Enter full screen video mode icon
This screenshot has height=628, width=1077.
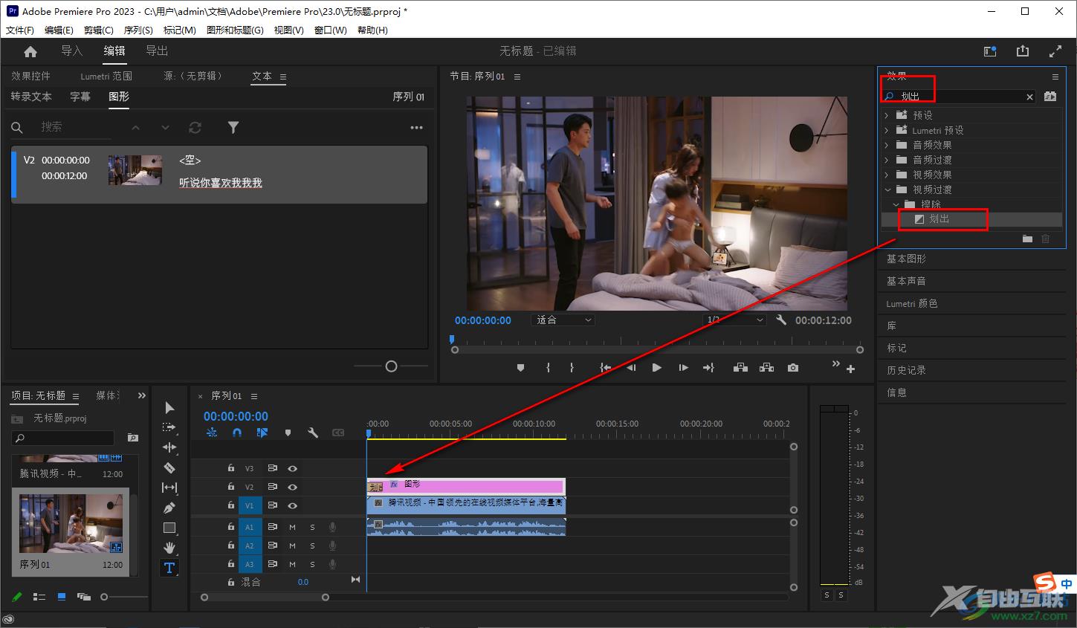(1055, 51)
